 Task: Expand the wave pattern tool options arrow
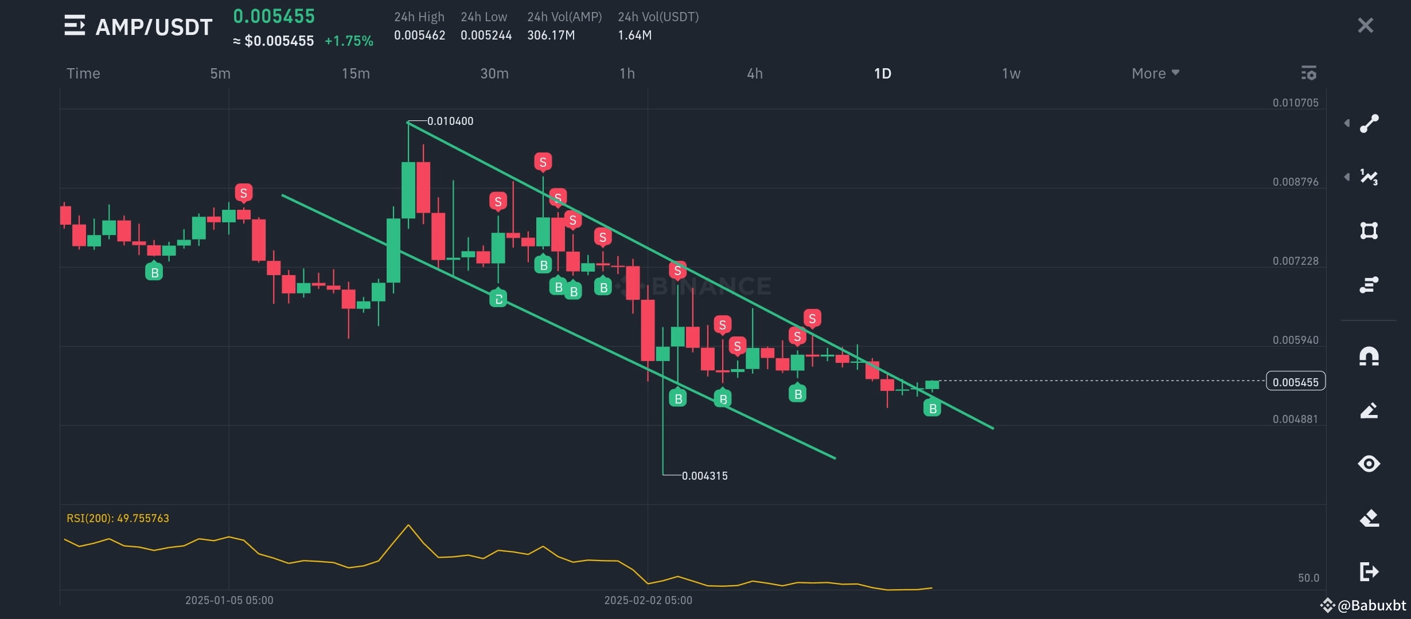pyautogui.click(x=1347, y=177)
